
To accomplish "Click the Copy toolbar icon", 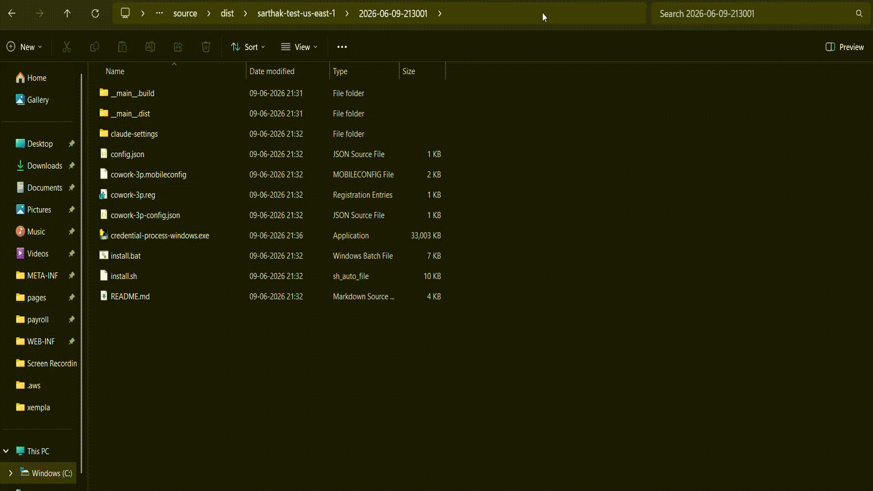I will [x=95, y=47].
